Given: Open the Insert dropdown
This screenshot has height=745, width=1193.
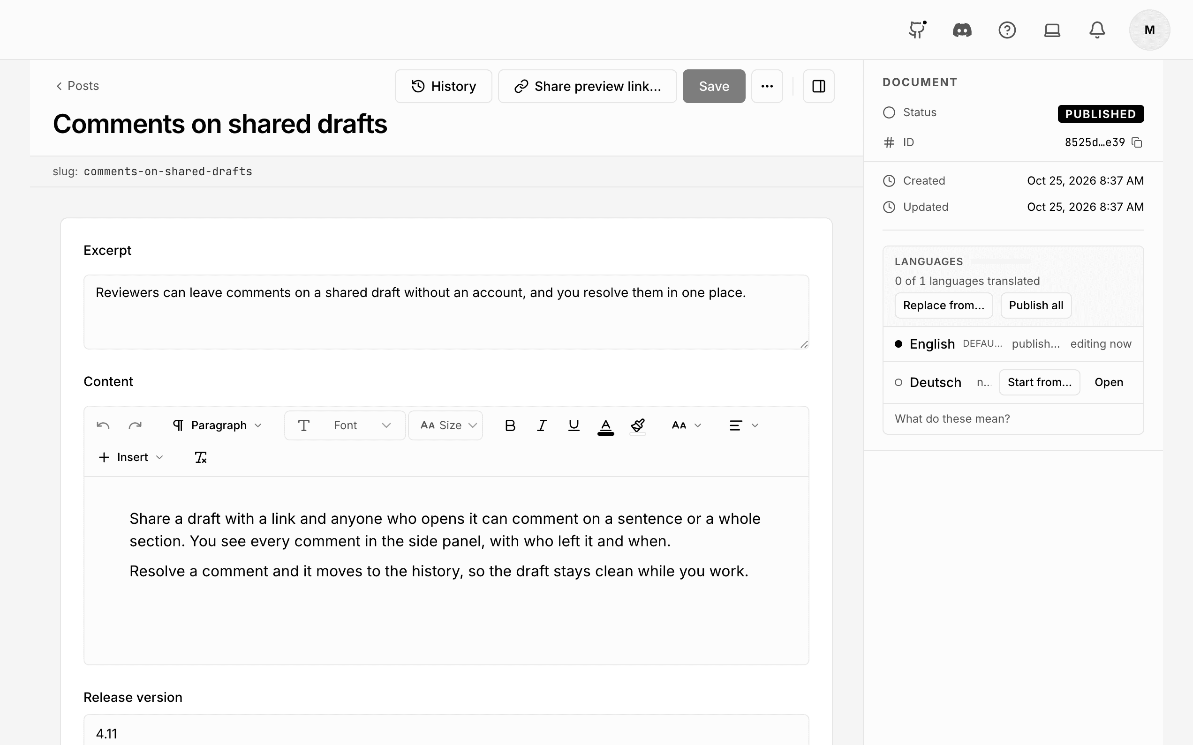Looking at the screenshot, I should (131, 457).
